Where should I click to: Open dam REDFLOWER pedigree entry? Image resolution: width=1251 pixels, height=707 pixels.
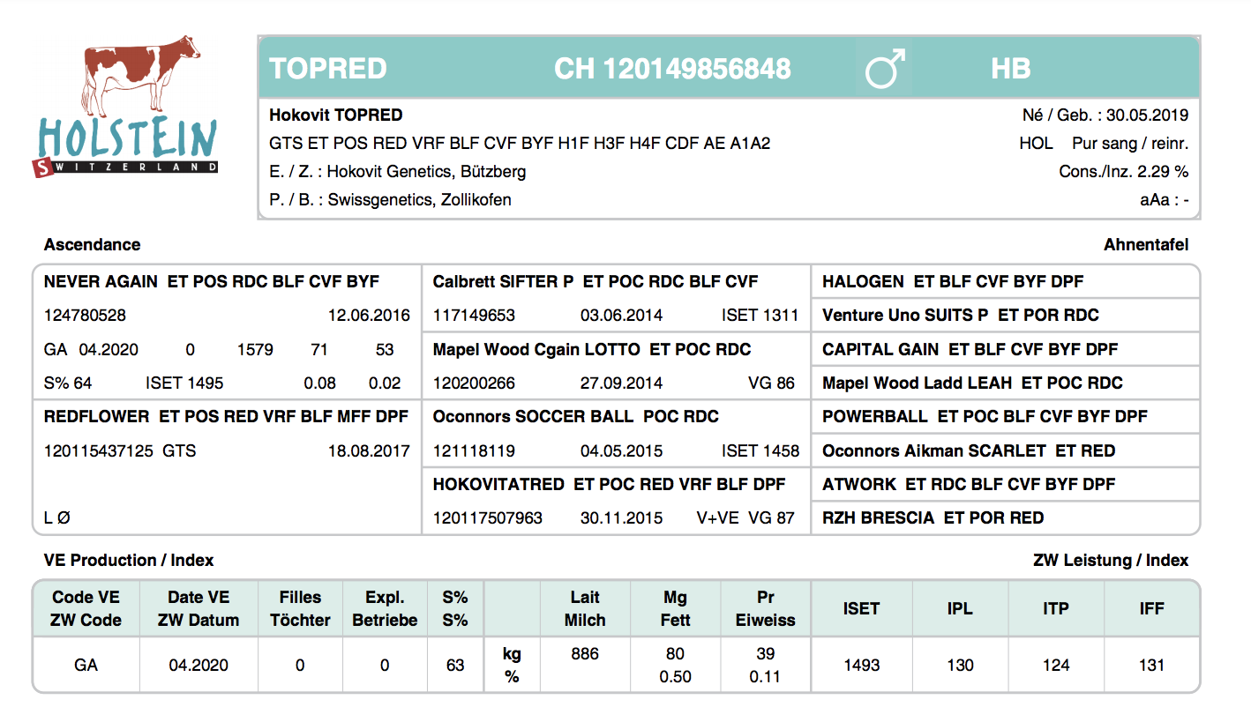tap(101, 417)
